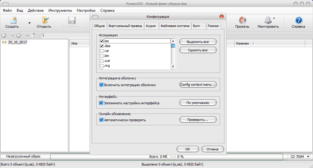Open the back history dropdown arrow
This screenshot has width=313, height=168.
(x=13, y=36)
